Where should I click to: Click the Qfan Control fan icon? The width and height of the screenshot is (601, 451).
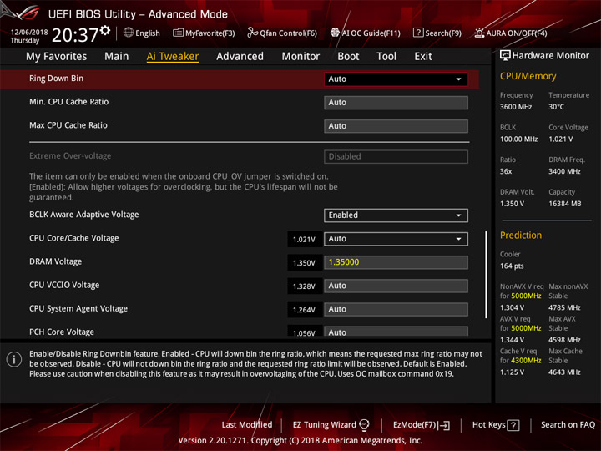252,33
